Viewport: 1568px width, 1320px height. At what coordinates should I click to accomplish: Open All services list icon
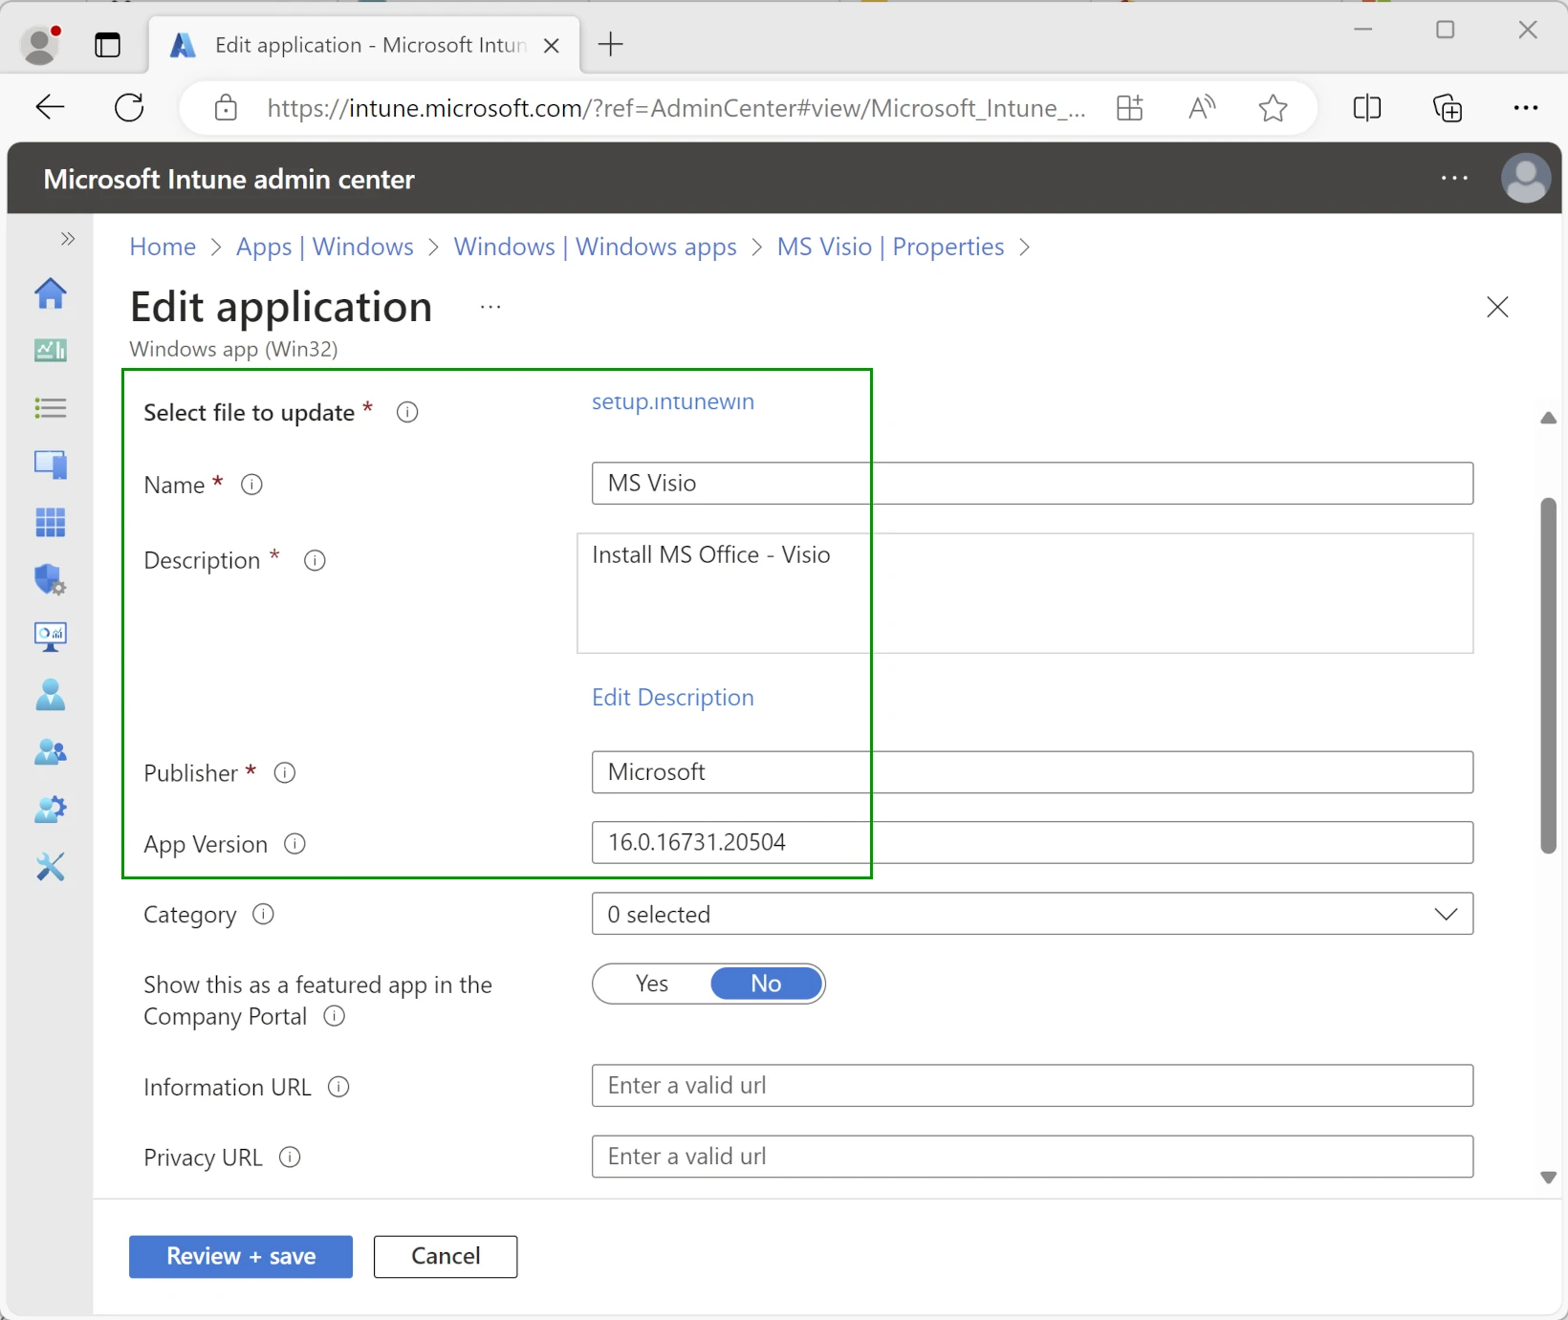click(x=51, y=408)
